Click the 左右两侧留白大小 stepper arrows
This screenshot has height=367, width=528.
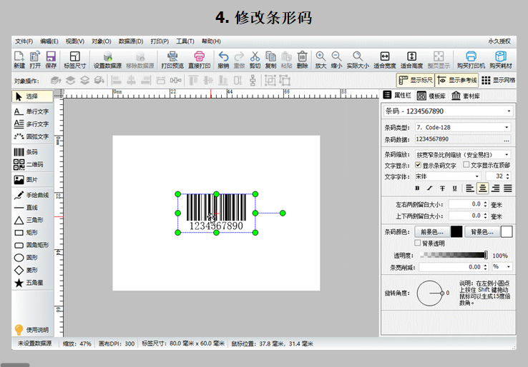point(485,204)
